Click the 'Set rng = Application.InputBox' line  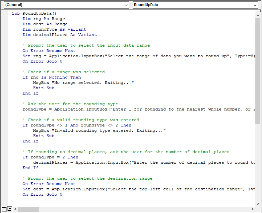point(139,56)
